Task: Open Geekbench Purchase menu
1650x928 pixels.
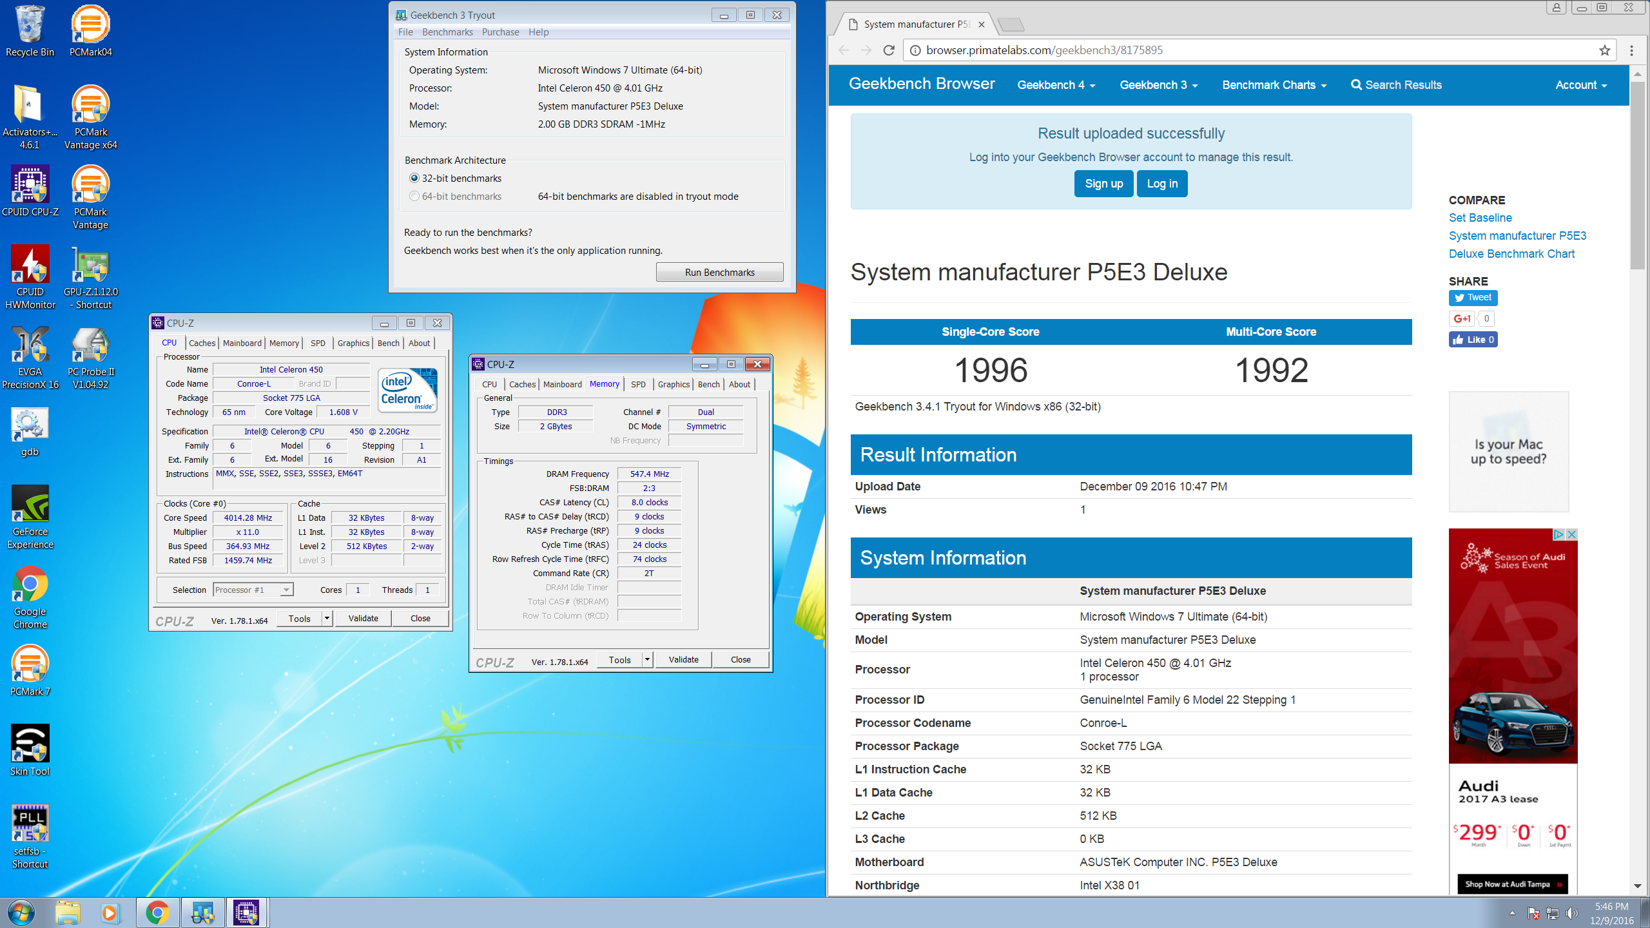Action: point(500,32)
